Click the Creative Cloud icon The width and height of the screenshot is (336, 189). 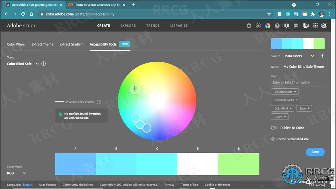tap(324, 25)
